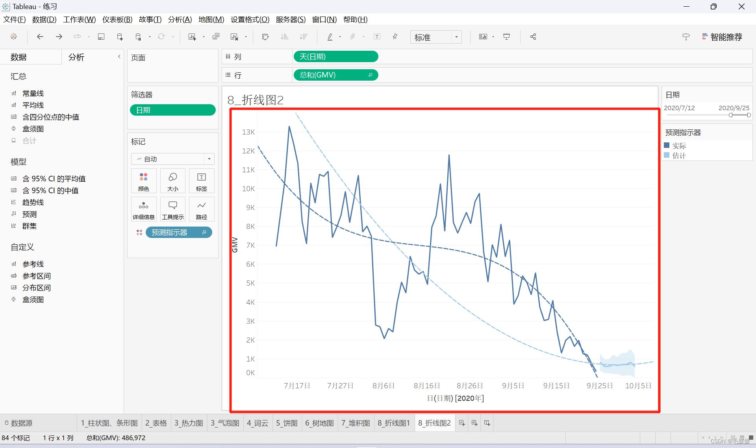
Task: Expand the show/hide cards dropdown arrow
Action: pos(493,37)
